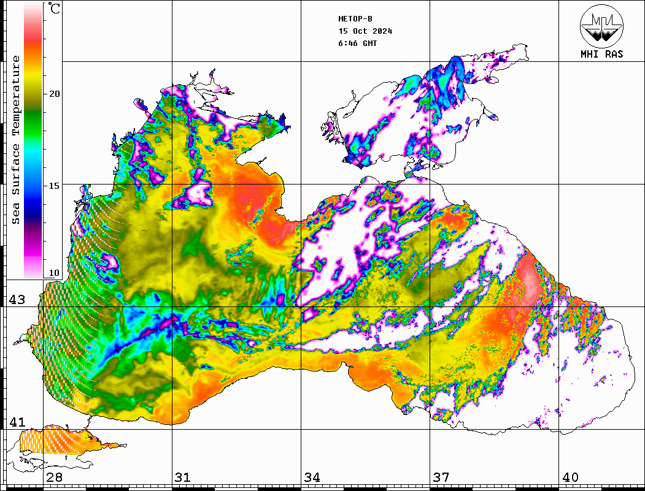Click the MHI RAS logo emblem
645x491 pixels.
(601, 26)
